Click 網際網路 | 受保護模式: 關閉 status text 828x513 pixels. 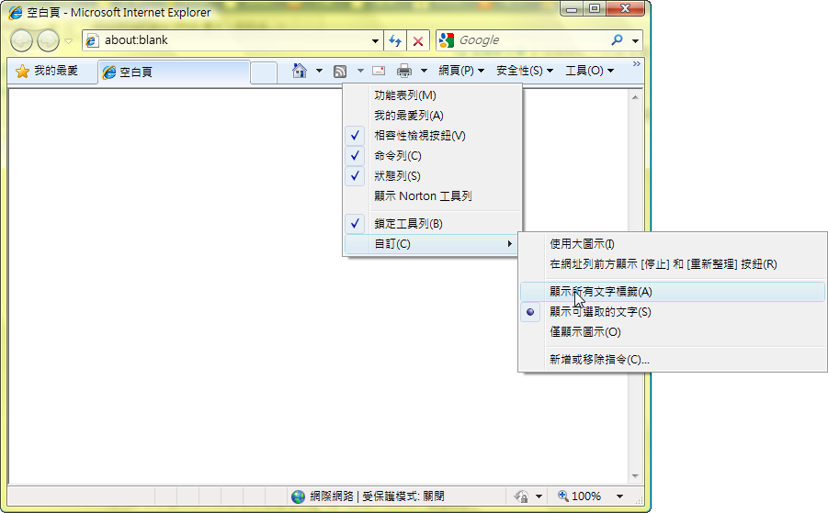pyautogui.click(x=377, y=496)
